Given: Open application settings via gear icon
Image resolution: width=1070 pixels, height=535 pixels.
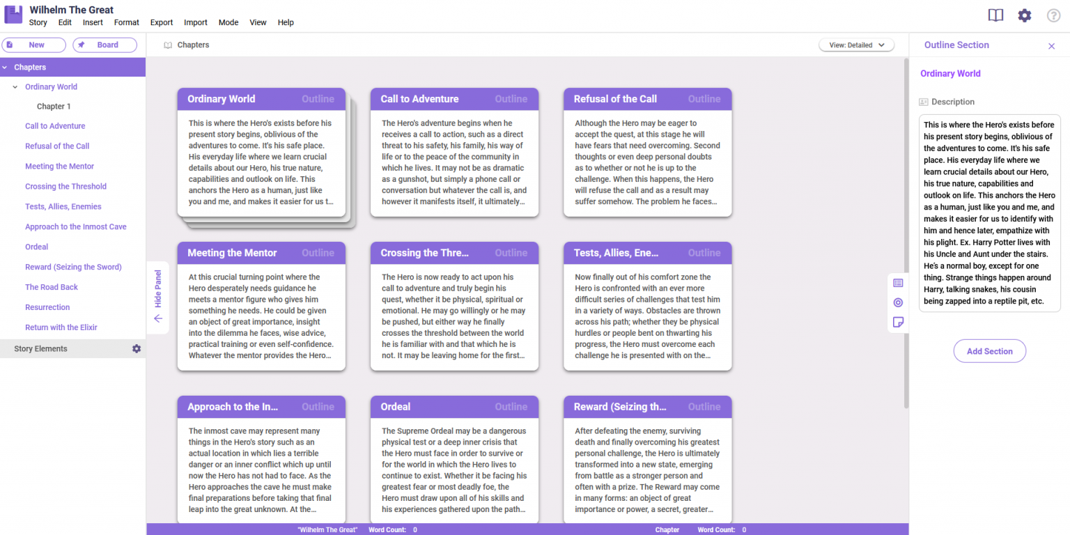Looking at the screenshot, I should [1025, 15].
